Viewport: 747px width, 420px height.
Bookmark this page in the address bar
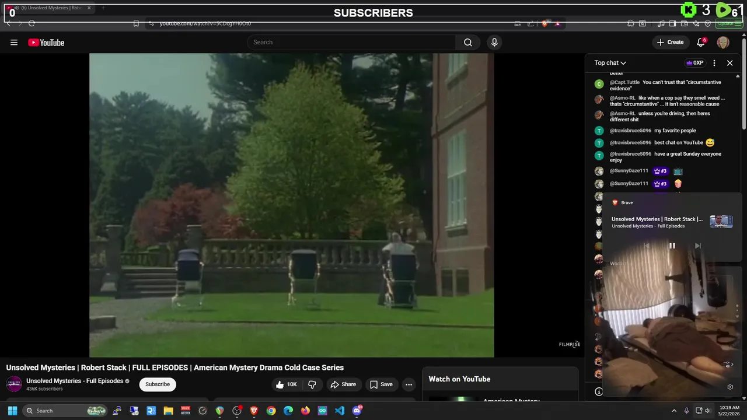(136, 23)
